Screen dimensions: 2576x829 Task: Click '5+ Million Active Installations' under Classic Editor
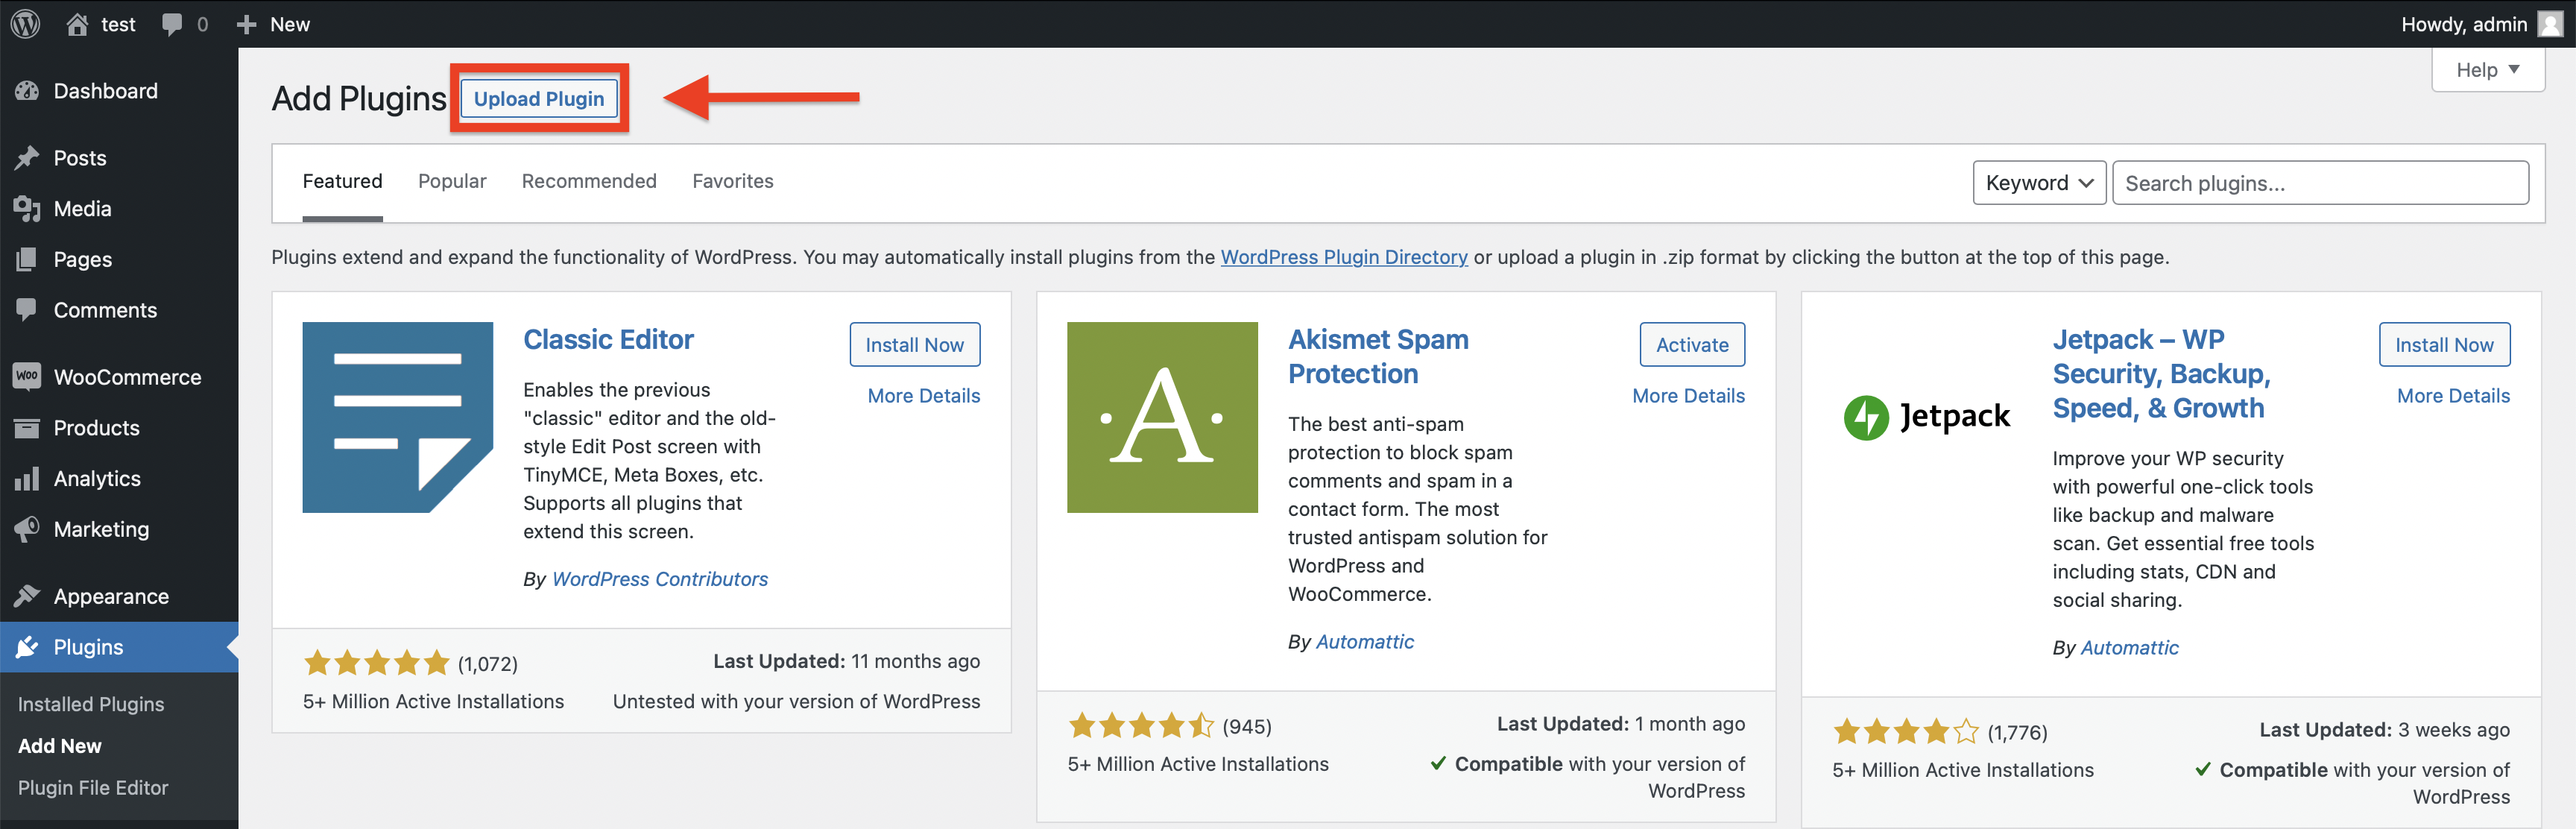433,702
